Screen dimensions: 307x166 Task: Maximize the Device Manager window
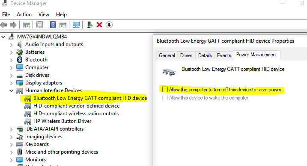302,3
